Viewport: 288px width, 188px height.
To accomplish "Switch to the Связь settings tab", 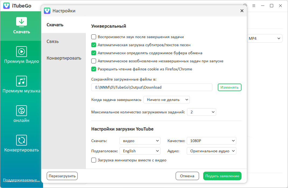I will click(x=64, y=41).
